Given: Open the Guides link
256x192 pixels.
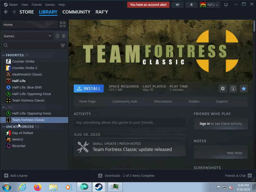Looking at the screenshot, I should (x=194, y=101).
